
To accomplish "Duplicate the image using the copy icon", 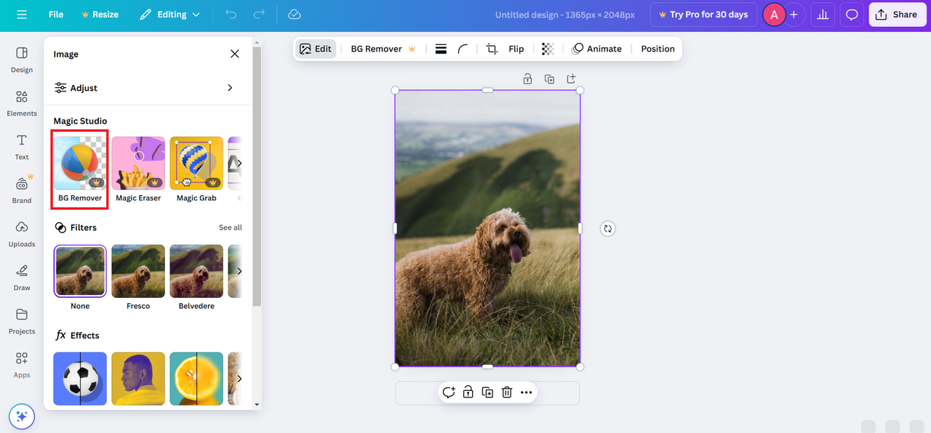I will (487, 392).
